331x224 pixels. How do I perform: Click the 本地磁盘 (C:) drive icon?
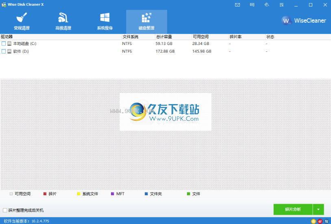click(x=9, y=43)
